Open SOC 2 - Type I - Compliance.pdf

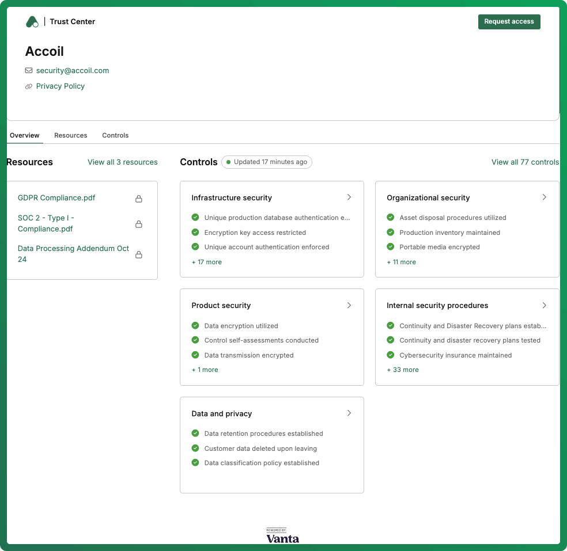click(x=46, y=223)
